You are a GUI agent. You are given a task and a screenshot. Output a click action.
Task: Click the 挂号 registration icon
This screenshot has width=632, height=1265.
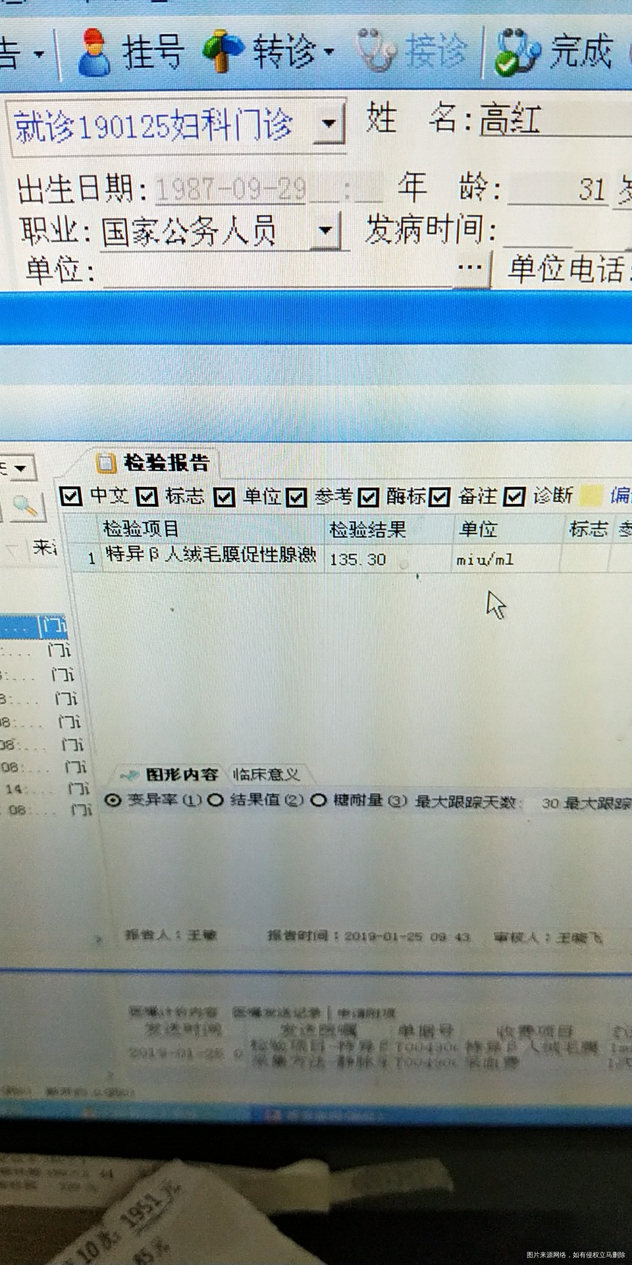94,53
